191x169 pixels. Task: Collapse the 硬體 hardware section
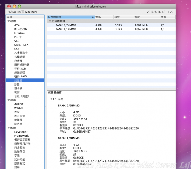[9, 21]
